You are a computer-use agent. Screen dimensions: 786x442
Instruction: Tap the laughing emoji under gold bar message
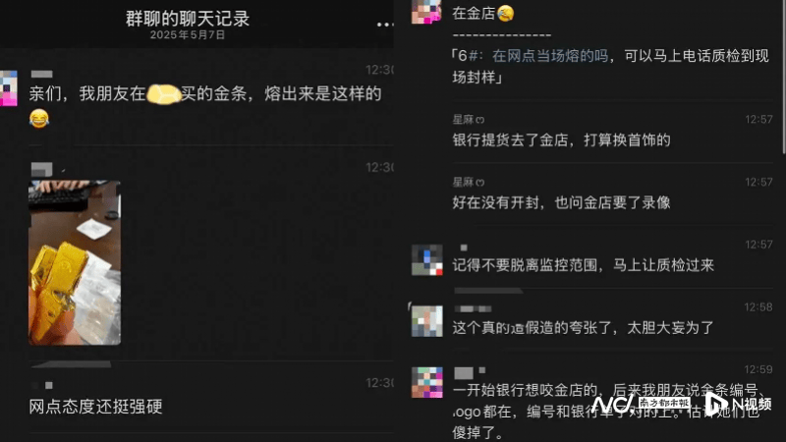(x=39, y=118)
